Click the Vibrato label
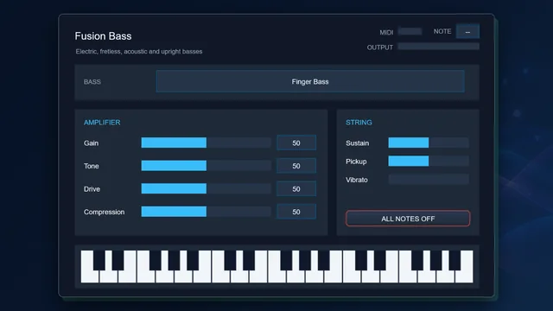Viewport: 553px width, 311px height. (x=357, y=180)
